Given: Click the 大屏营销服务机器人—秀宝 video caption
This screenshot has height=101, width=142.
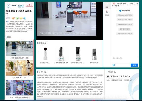Looking at the screenshot, I should tap(20, 58).
